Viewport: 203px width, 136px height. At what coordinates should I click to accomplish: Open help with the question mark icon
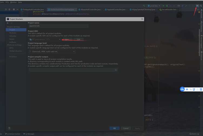point(9,128)
